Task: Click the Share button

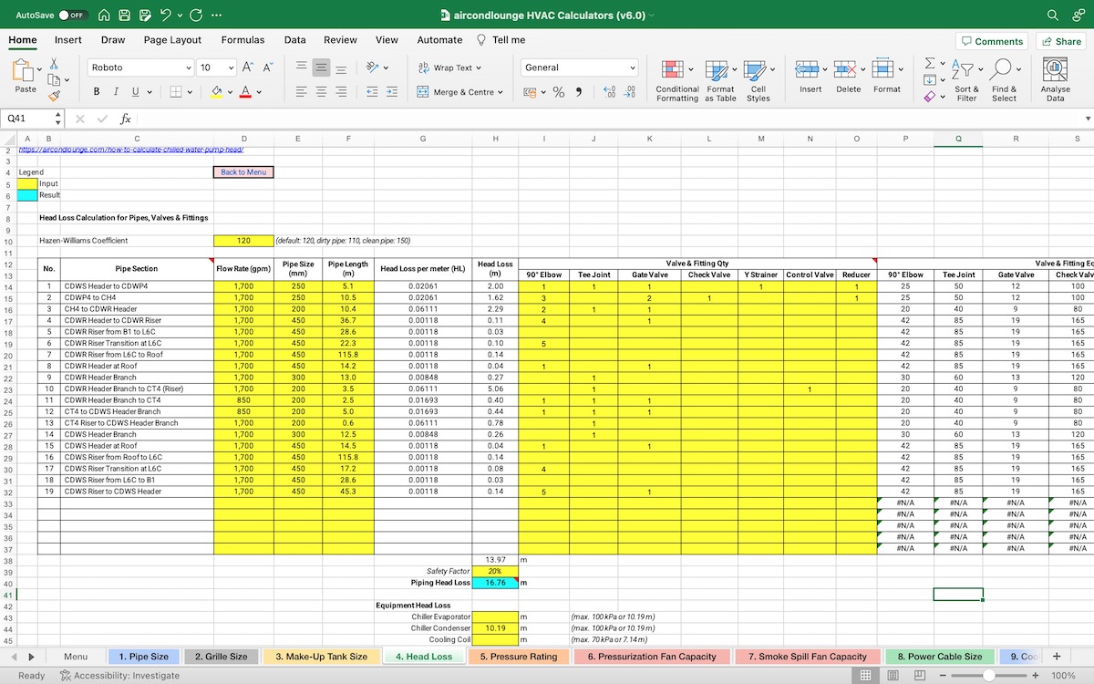Action: click(1060, 41)
